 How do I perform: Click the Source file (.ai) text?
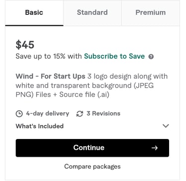pos(84,94)
